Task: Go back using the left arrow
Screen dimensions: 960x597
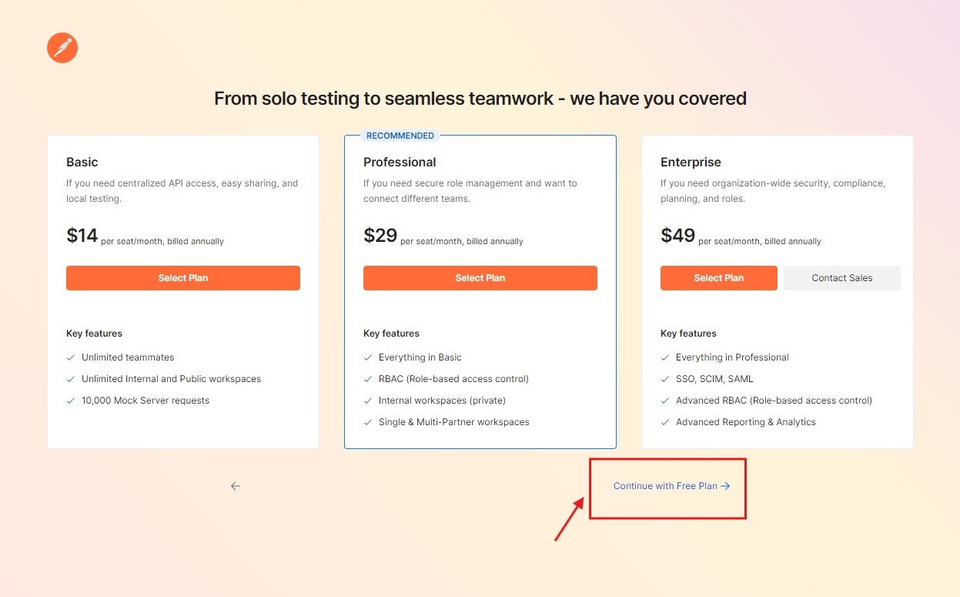Action: (x=236, y=486)
